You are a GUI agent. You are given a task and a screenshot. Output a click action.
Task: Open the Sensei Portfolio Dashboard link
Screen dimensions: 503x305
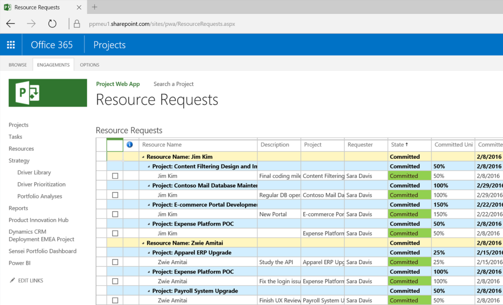pos(42,251)
